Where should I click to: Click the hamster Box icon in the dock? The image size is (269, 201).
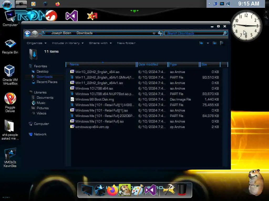pyautogui.click(x=125, y=190)
